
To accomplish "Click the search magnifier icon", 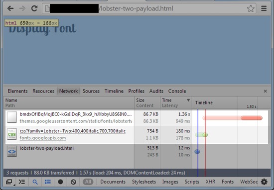I will pyautogui.click(x=35, y=182).
